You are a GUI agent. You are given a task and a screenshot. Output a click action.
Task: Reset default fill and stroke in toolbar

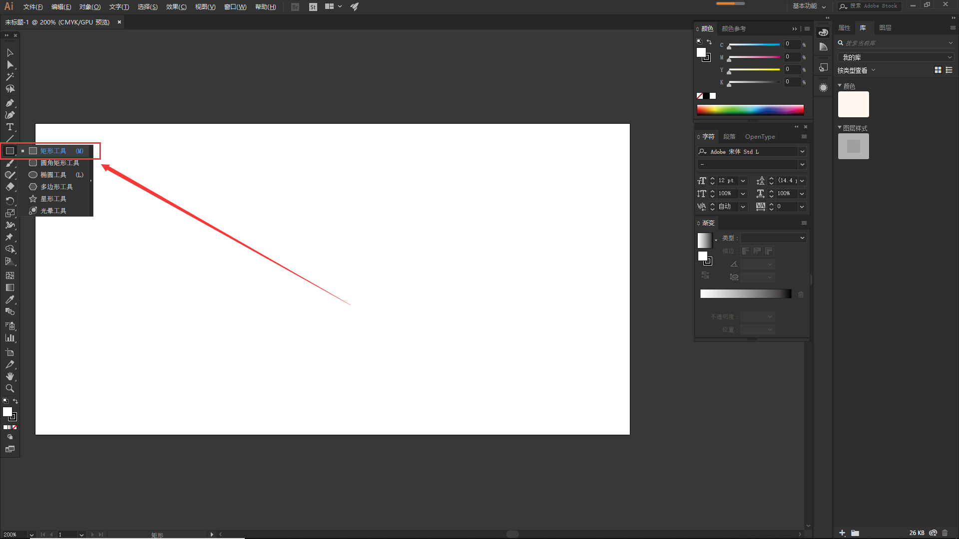point(5,401)
